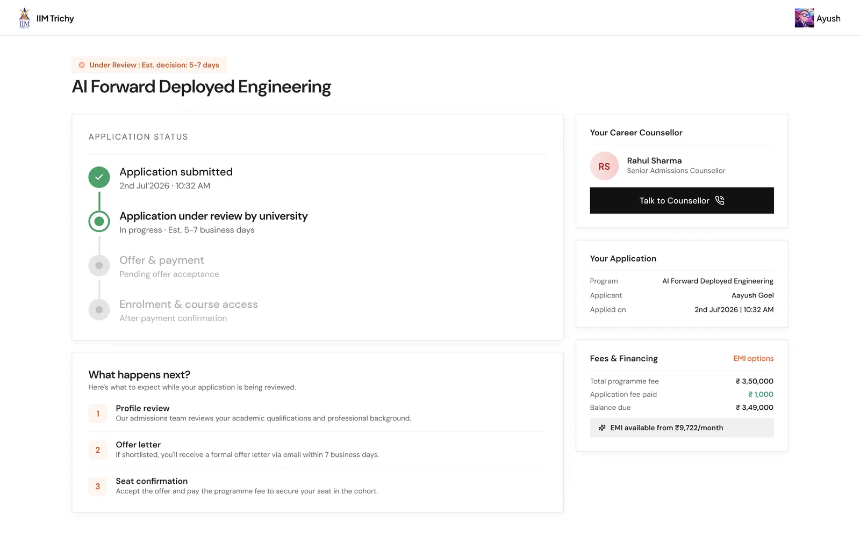Click the Fees & Financing heading
This screenshot has height=537, width=860.
623,359
